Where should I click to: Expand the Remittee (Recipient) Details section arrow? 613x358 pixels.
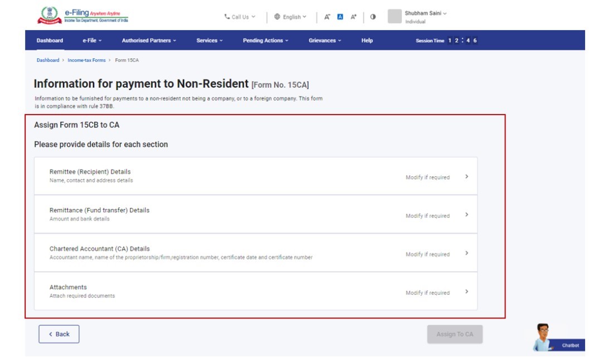pos(466,177)
